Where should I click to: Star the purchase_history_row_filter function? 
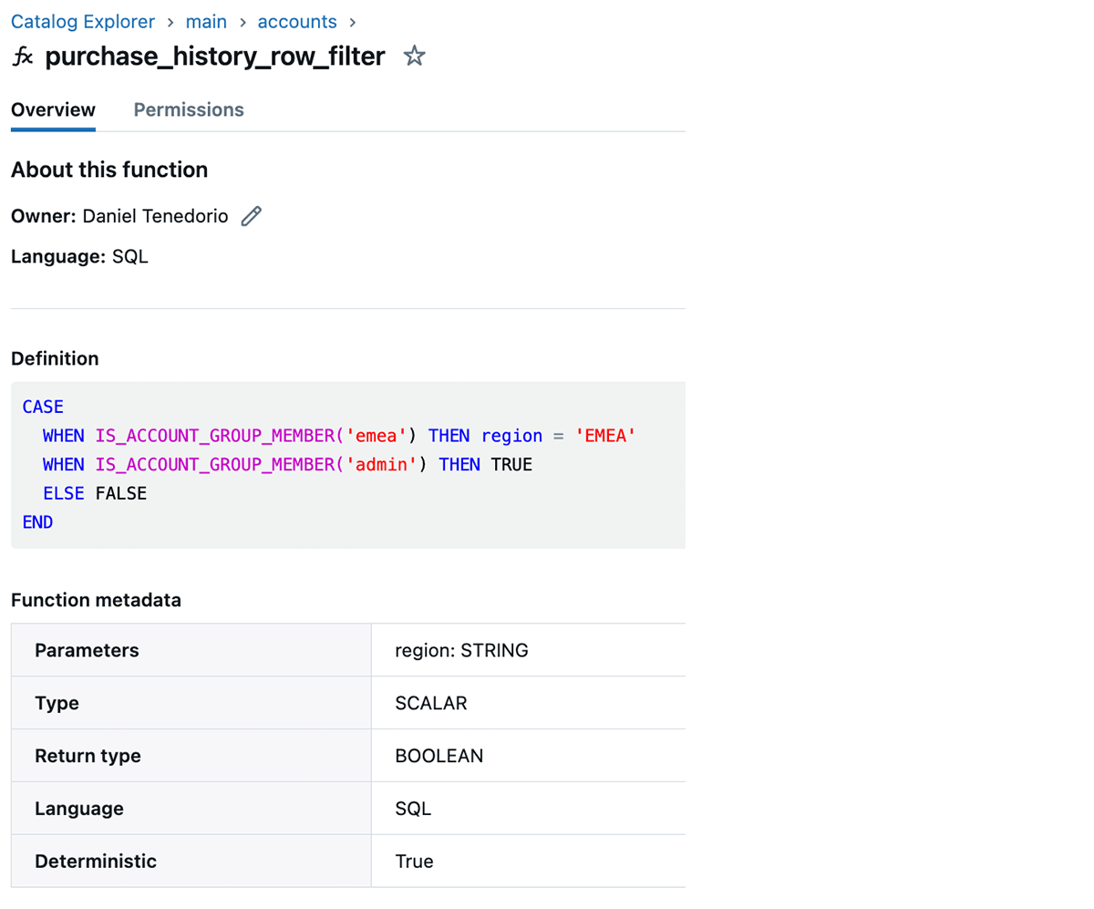pyautogui.click(x=415, y=56)
